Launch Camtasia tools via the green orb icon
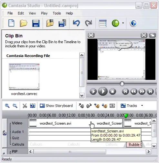 115,23
